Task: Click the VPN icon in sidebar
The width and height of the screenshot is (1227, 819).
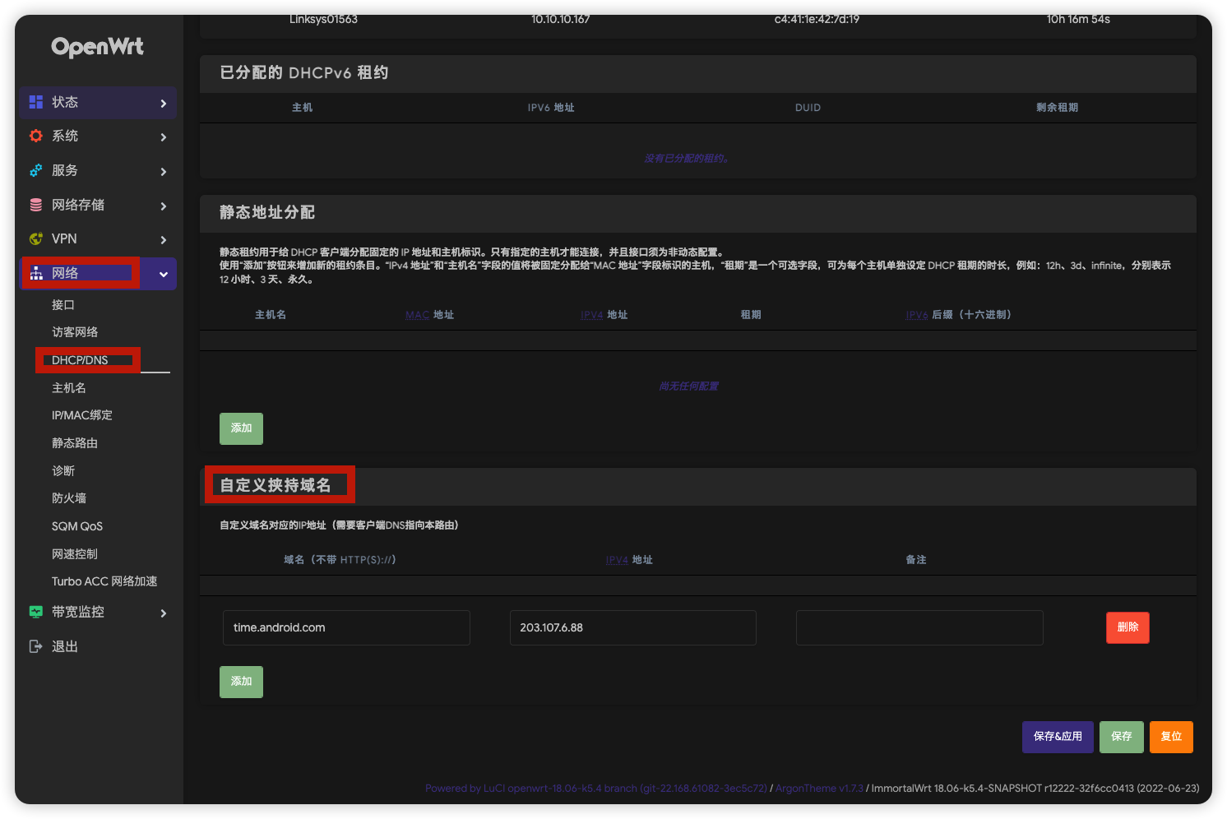Action: click(36, 238)
